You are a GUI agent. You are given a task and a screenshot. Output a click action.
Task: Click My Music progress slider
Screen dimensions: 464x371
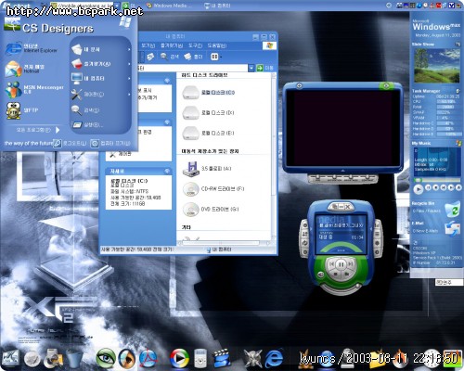click(437, 180)
